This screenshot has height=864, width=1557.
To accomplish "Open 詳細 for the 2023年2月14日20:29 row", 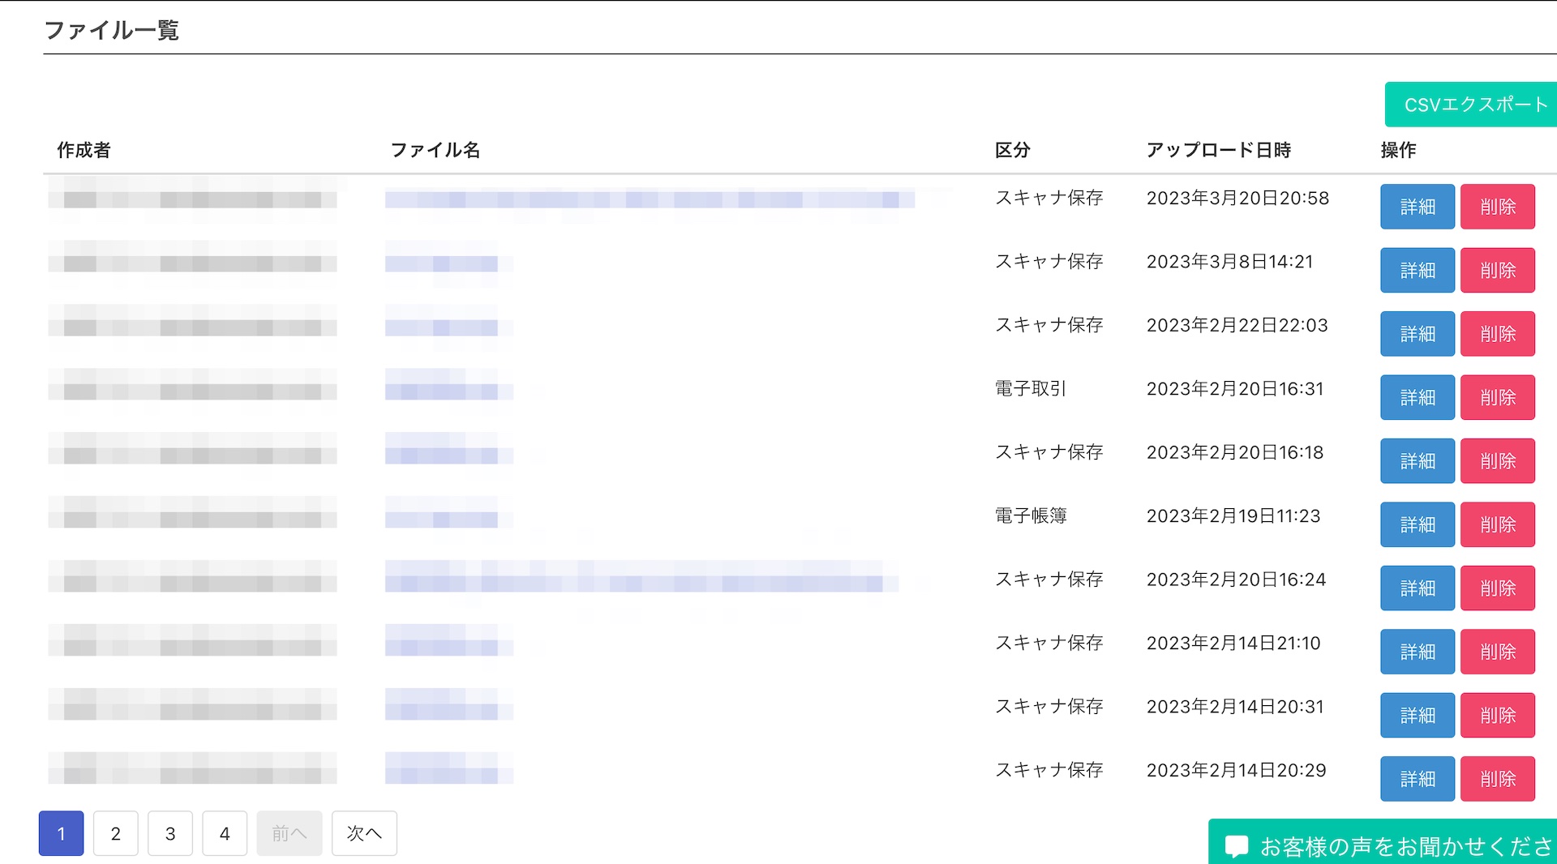I will (1418, 779).
